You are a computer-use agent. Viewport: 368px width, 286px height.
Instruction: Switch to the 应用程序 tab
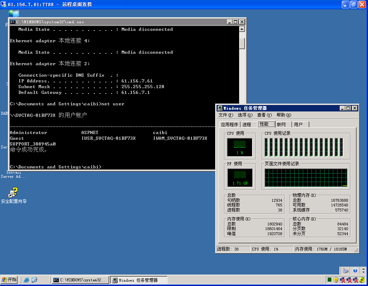click(x=229, y=125)
